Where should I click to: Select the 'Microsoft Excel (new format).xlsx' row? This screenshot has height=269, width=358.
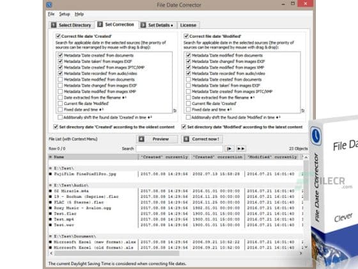(176, 242)
